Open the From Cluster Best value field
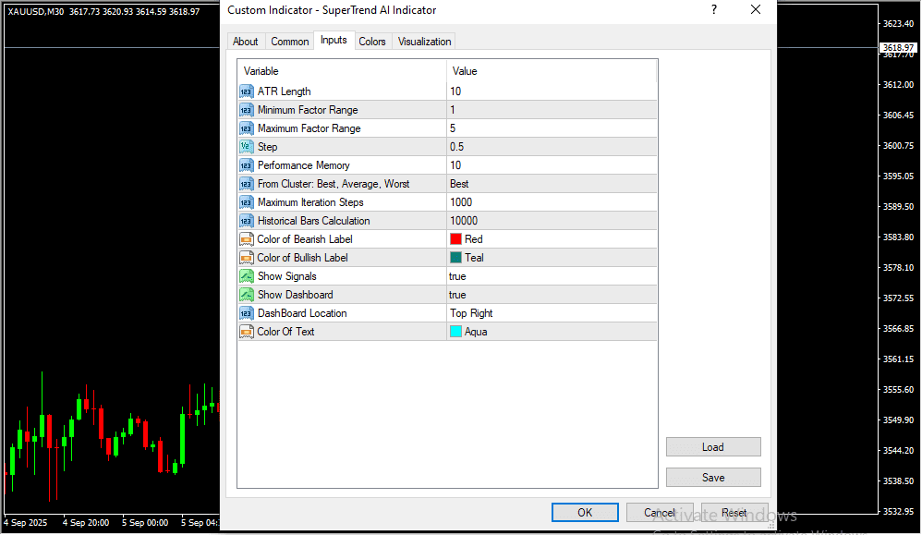This screenshot has width=922, height=535. pos(460,184)
